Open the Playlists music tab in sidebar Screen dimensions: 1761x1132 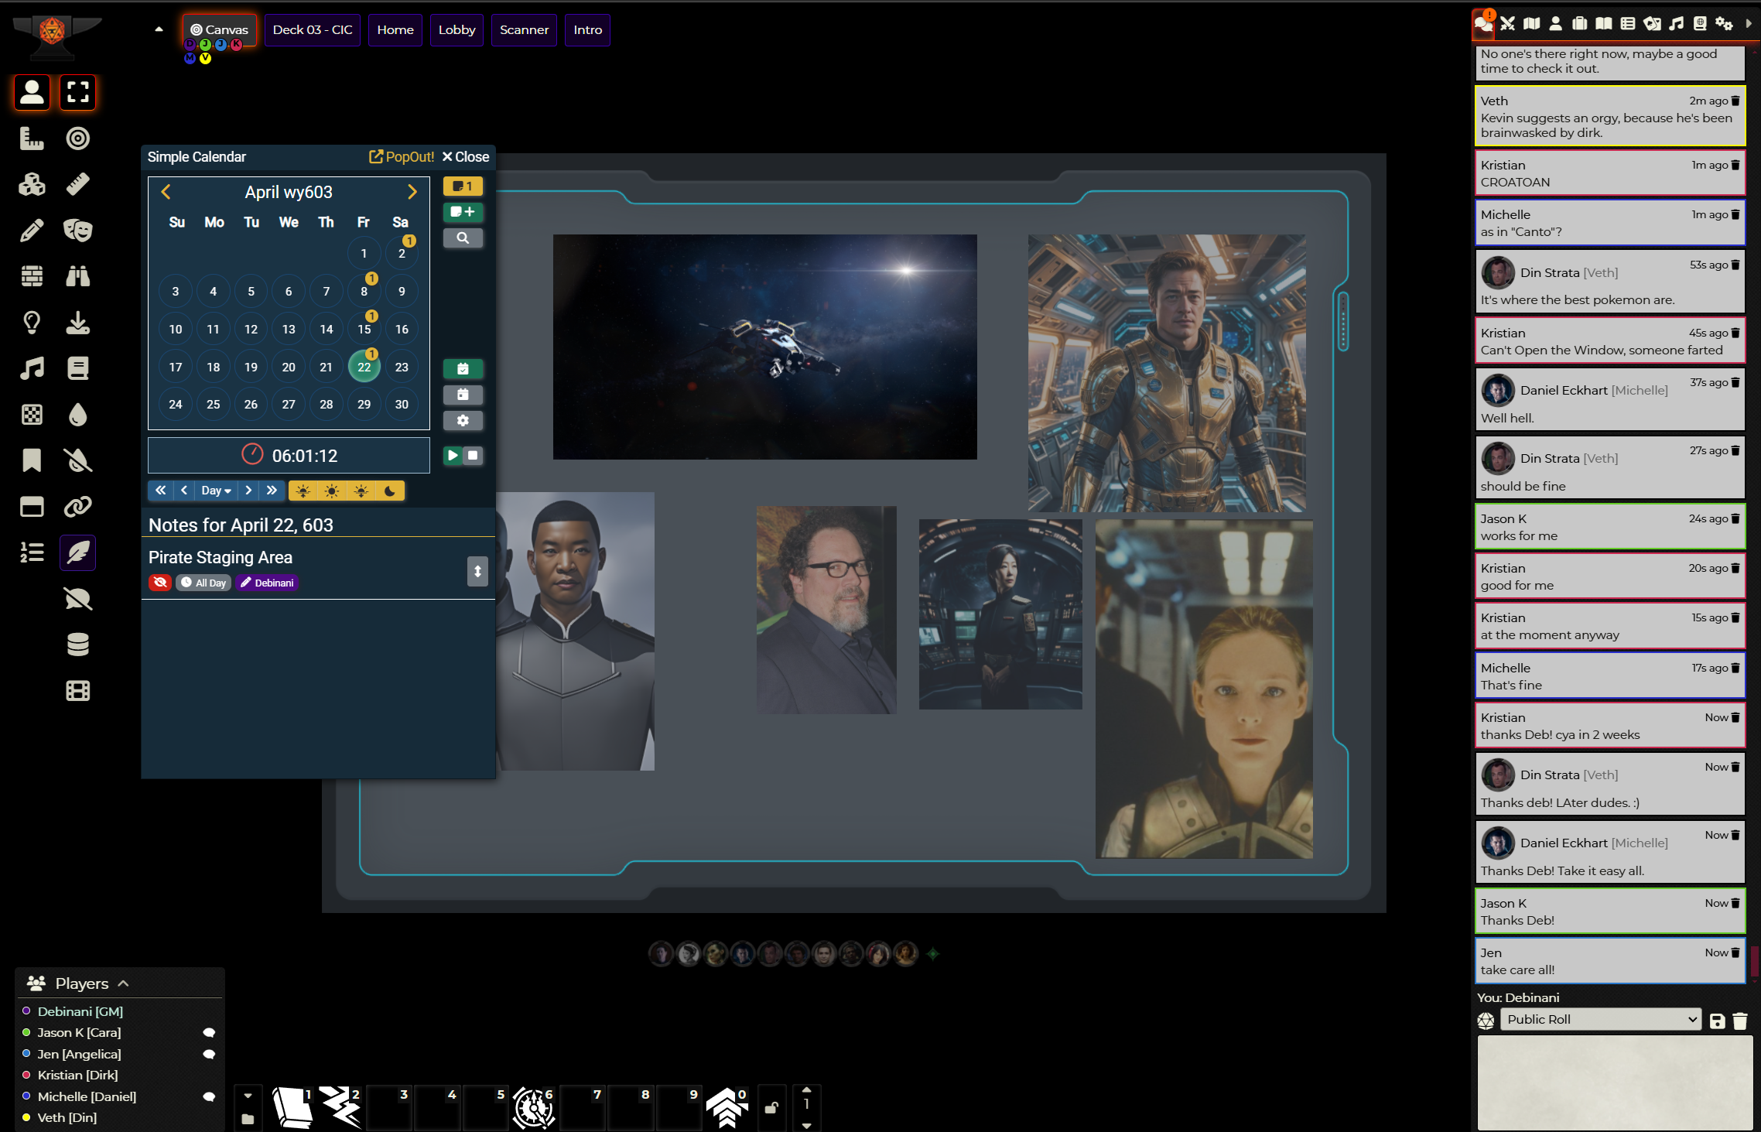(x=1676, y=24)
